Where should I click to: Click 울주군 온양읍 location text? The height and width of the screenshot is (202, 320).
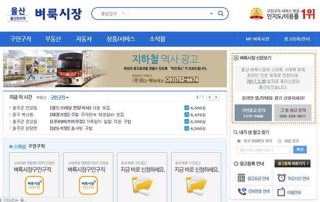(x=25, y=122)
